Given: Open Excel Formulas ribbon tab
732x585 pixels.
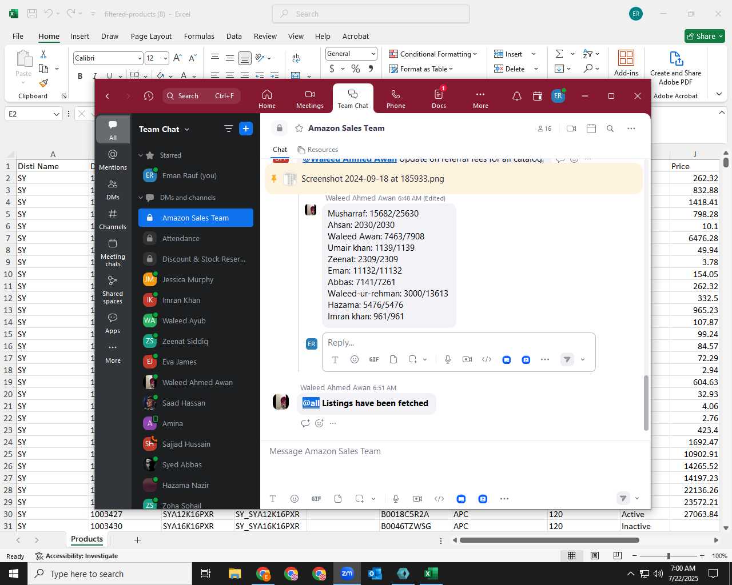Looking at the screenshot, I should [199, 36].
